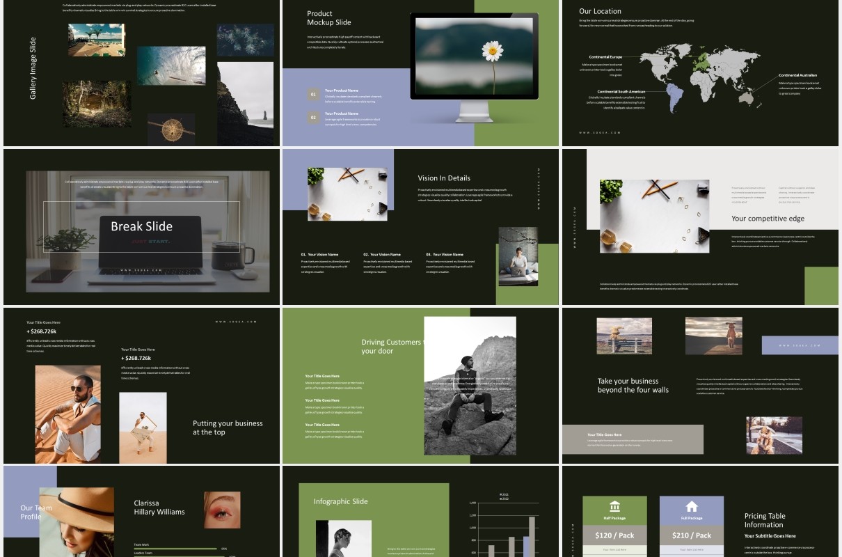Select 'Continental Australian' label

[797, 75]
